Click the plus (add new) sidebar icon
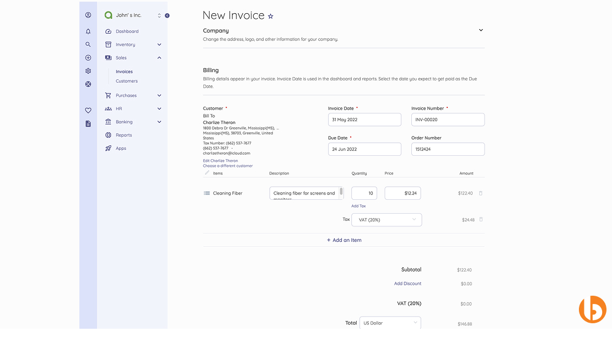 click(x=88, y=58)
